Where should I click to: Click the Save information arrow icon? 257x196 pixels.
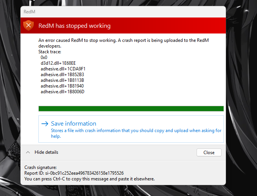[45, 124]
